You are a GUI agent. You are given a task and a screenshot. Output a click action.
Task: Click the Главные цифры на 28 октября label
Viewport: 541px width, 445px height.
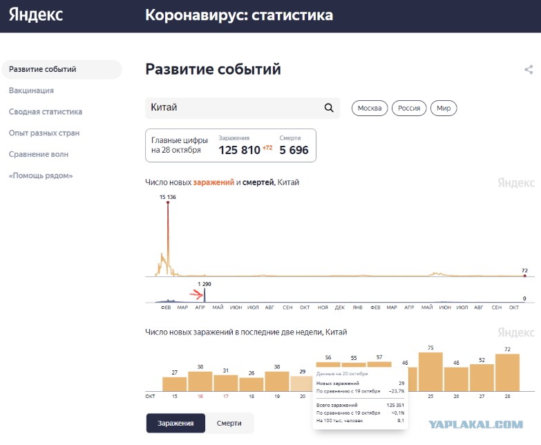[180, 145]
